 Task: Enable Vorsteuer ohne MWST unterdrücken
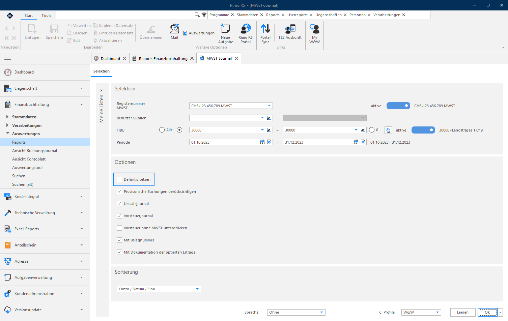pos(119,228)
